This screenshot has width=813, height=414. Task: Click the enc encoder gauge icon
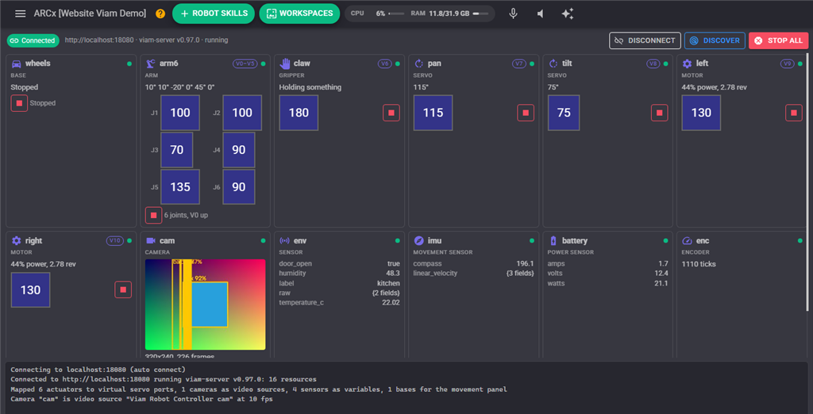click(x=687, y=240)
